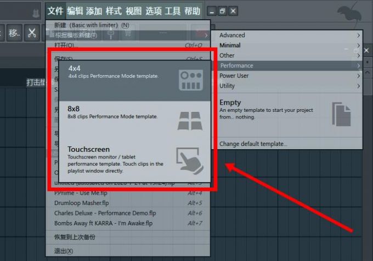Open the 工具 menu
The width and height of the screenshot is (373, 261).
(173, 11)
